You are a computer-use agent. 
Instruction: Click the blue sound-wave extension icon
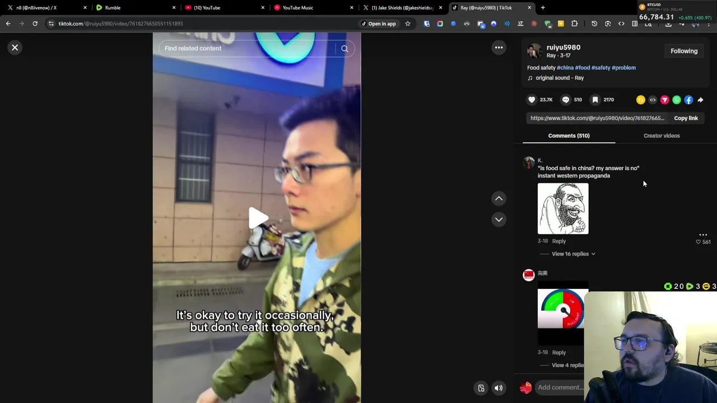[507, 24]
